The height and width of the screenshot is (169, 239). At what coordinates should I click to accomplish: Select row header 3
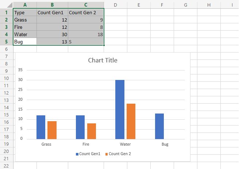pos(7,27)
